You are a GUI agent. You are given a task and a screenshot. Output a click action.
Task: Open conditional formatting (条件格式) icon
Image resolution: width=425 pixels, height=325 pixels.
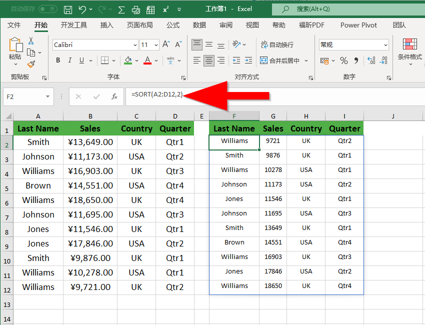(x=409, y=44)
